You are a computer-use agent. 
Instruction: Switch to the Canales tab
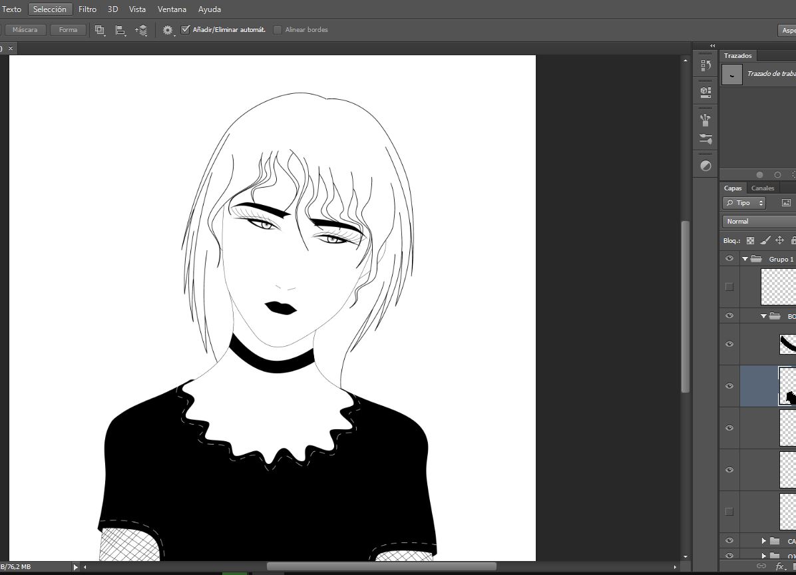pyautogui.click(x=763, y=188)
